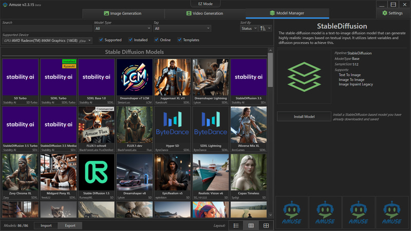Image resolution: width=411 pixels, height=231 pixels.
Task: Click the Import button
Action: click(x=46, y=225)
